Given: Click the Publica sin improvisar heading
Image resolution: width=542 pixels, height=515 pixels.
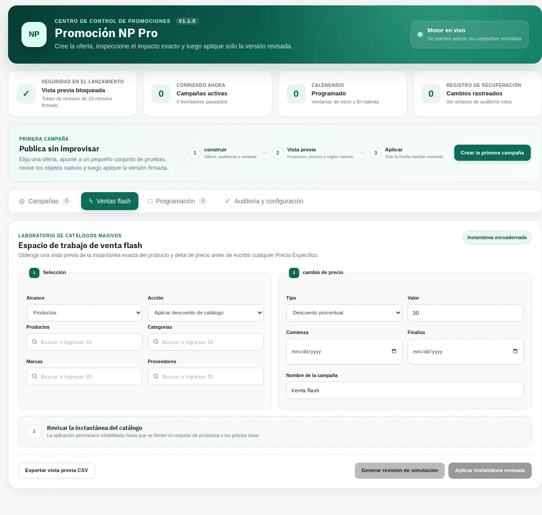Looking at the screenshot, I should pyautogui.click(x=59, y=149).
